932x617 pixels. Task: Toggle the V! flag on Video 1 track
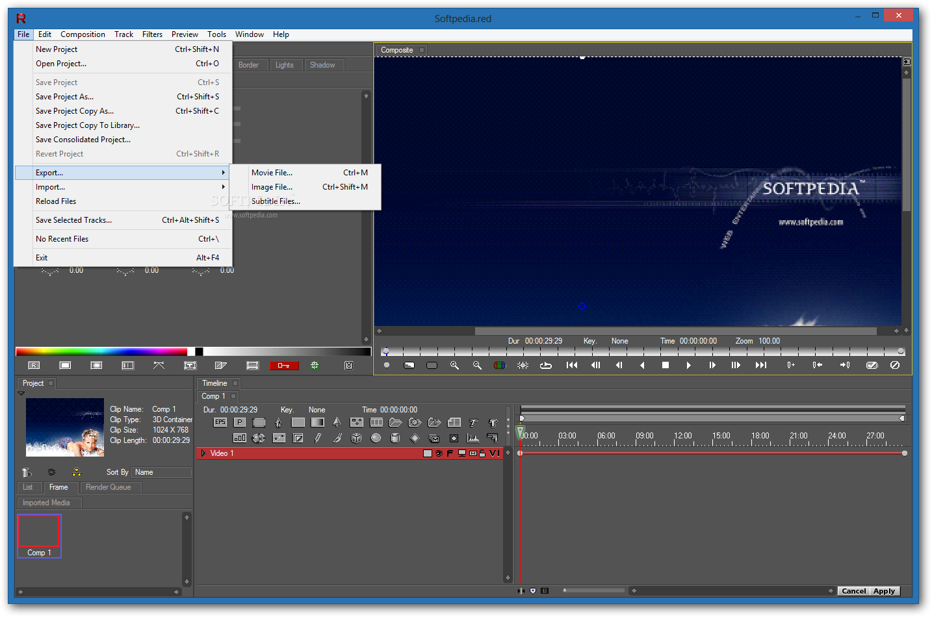pyautogui.click(x=494, y=453)
